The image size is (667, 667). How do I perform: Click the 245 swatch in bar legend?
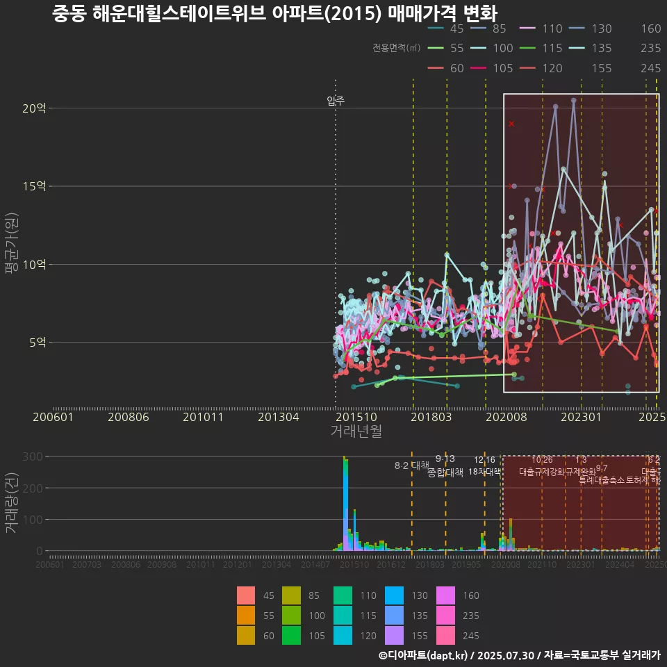point(446,635)
